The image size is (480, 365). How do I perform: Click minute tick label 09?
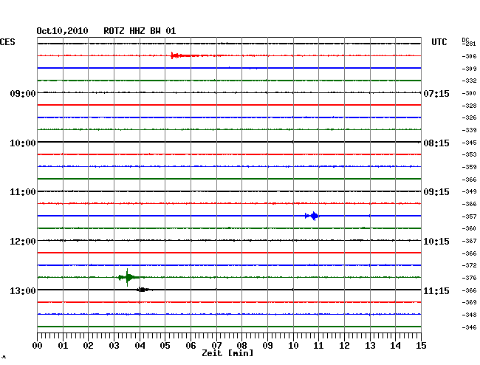[x=267, y=346]
